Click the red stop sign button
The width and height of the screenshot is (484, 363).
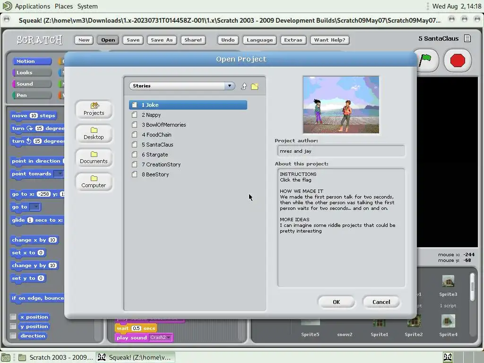458,60
